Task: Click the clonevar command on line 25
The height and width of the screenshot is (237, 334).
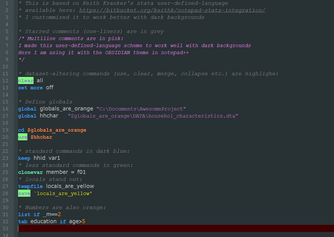Action: click(30, 172)
